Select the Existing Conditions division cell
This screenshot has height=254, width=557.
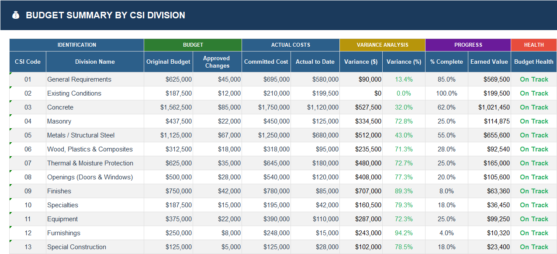point(95,93)
